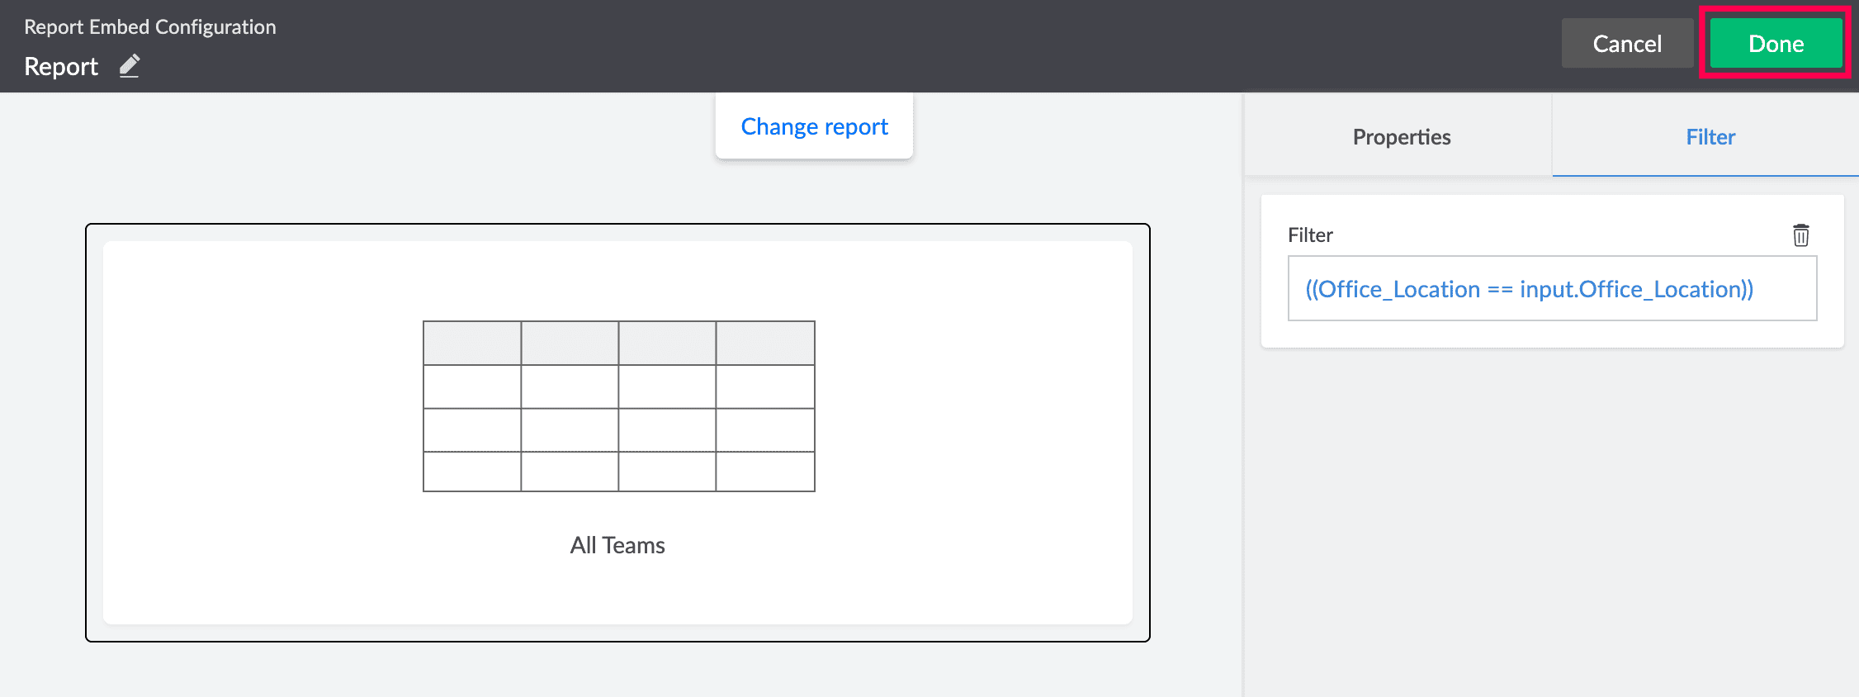
Task: Click the Report Embed Configuration heading
Action: click(x=150, y=26)
